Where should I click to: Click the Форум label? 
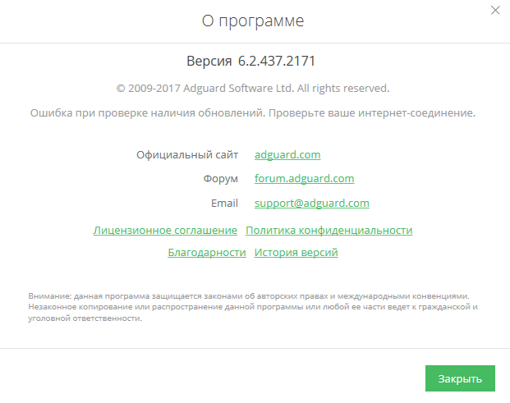tap(221, 178)
